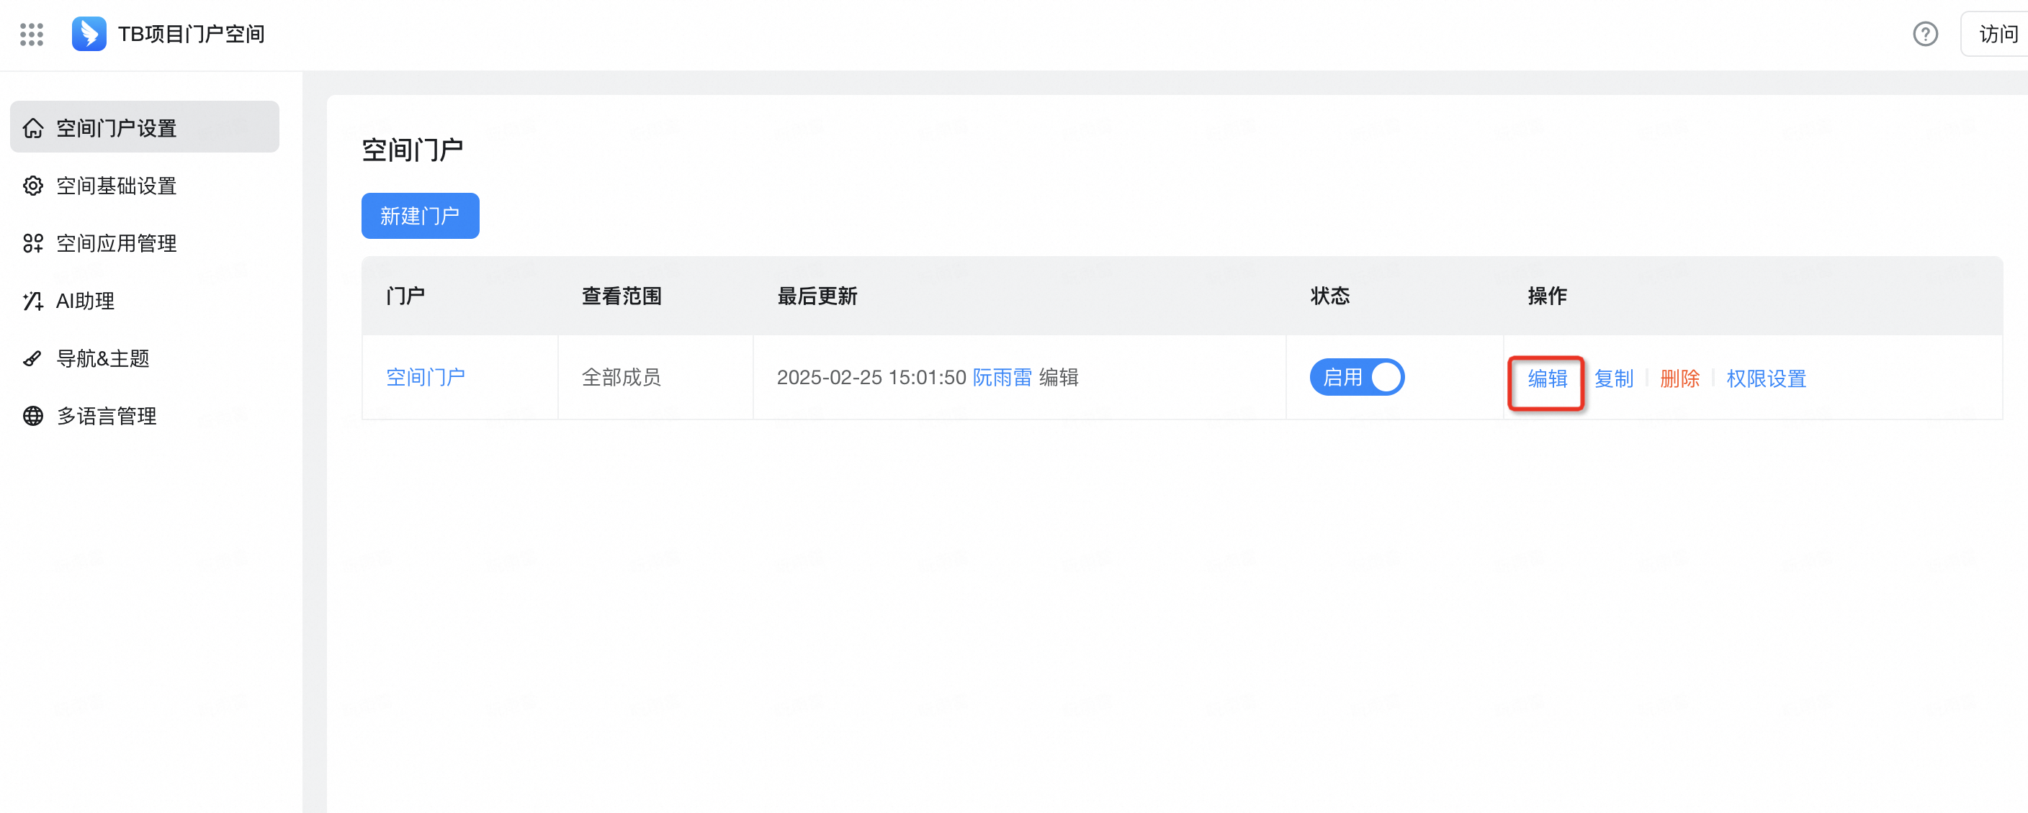This screenshot has height=813, width=2028.
Task: Click the 门户 column header
Action: (x=405, y=296)
